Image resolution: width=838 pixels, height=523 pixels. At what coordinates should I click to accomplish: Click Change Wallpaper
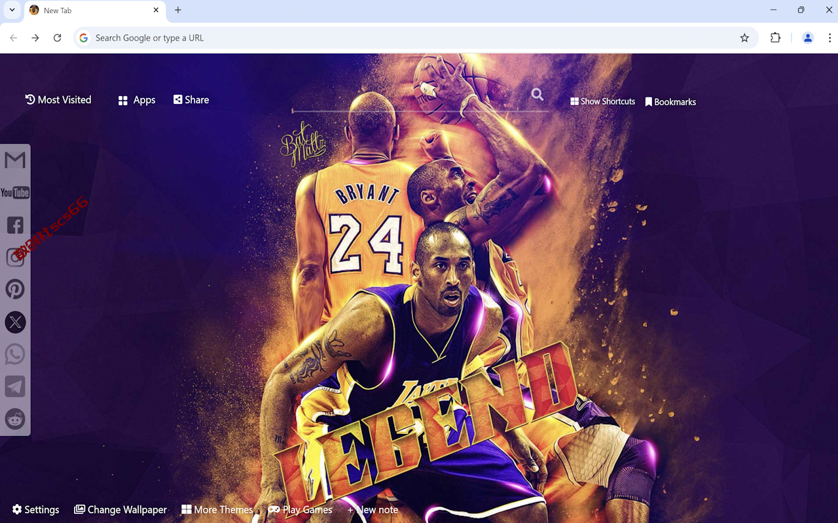click(x=120, y=509)
